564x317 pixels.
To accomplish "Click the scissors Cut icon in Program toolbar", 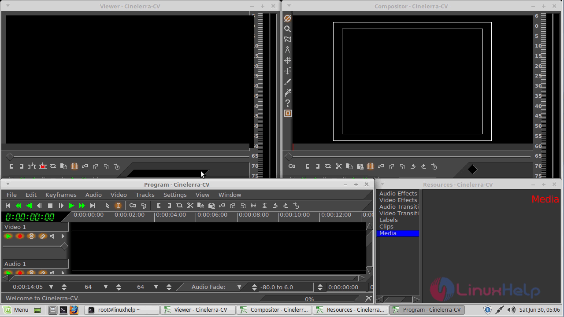I will point(190,206).
